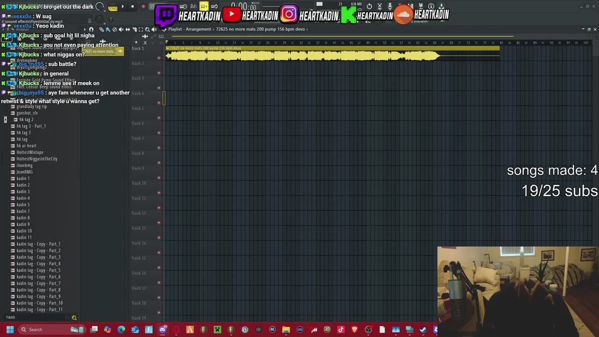Select the Paint brush tool in playlist
The height and width of the screenshot is (337, 599).
tap(108, 29)
